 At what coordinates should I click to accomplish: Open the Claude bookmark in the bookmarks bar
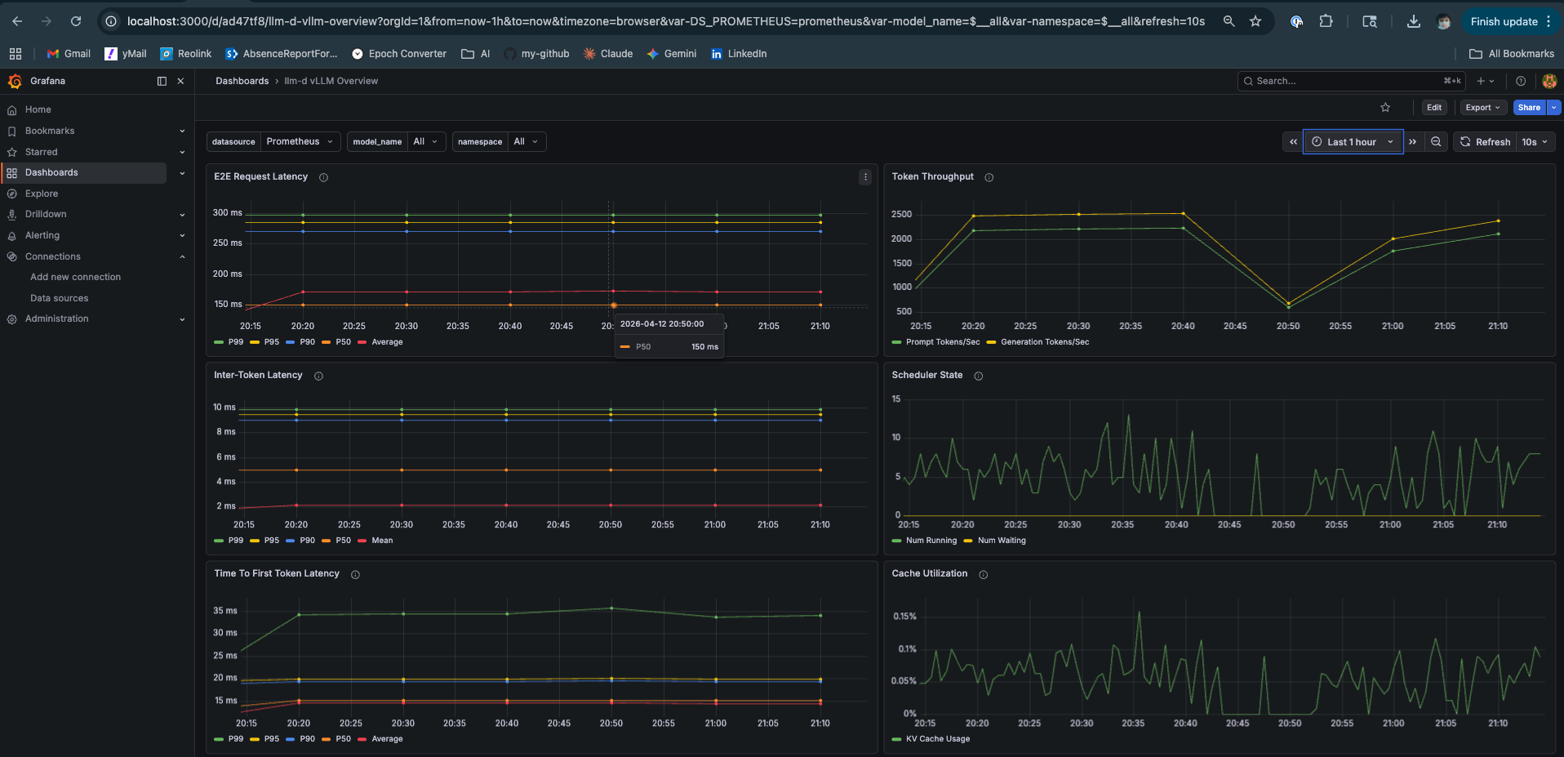click(607, 53)
